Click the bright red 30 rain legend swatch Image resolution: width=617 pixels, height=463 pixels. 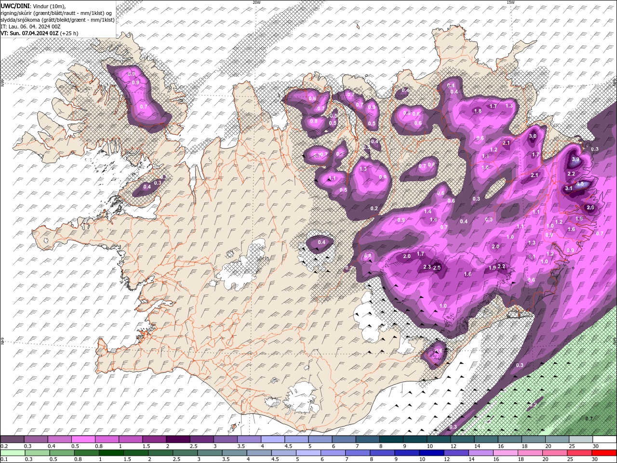pos(604,452)
